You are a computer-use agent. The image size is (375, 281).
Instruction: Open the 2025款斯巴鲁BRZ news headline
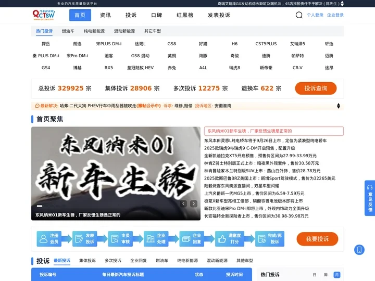point(270,178)
